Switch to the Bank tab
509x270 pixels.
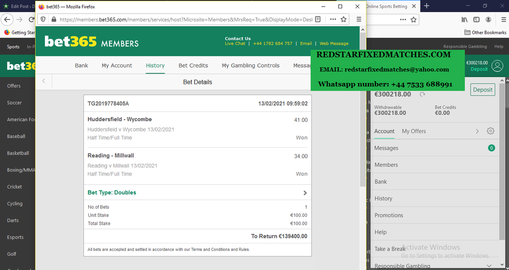tap(82, 66)
